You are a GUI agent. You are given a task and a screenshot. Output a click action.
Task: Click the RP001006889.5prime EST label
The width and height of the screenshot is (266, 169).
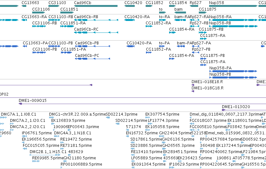tap(82, 164)
